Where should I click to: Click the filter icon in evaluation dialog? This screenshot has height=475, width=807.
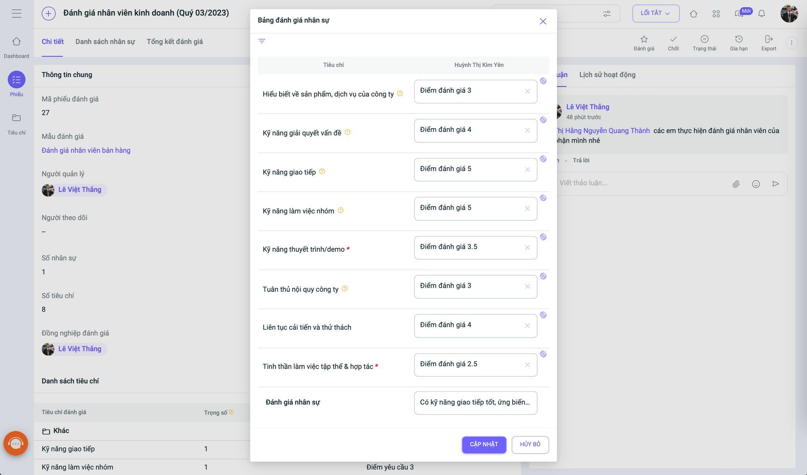[261, 41]
